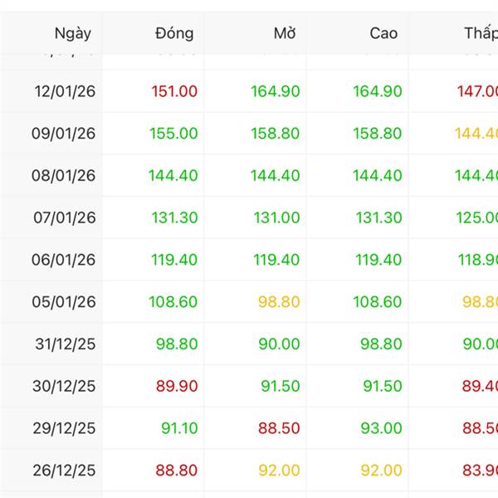Select the 26/12/25 date cell

point(65,471)
